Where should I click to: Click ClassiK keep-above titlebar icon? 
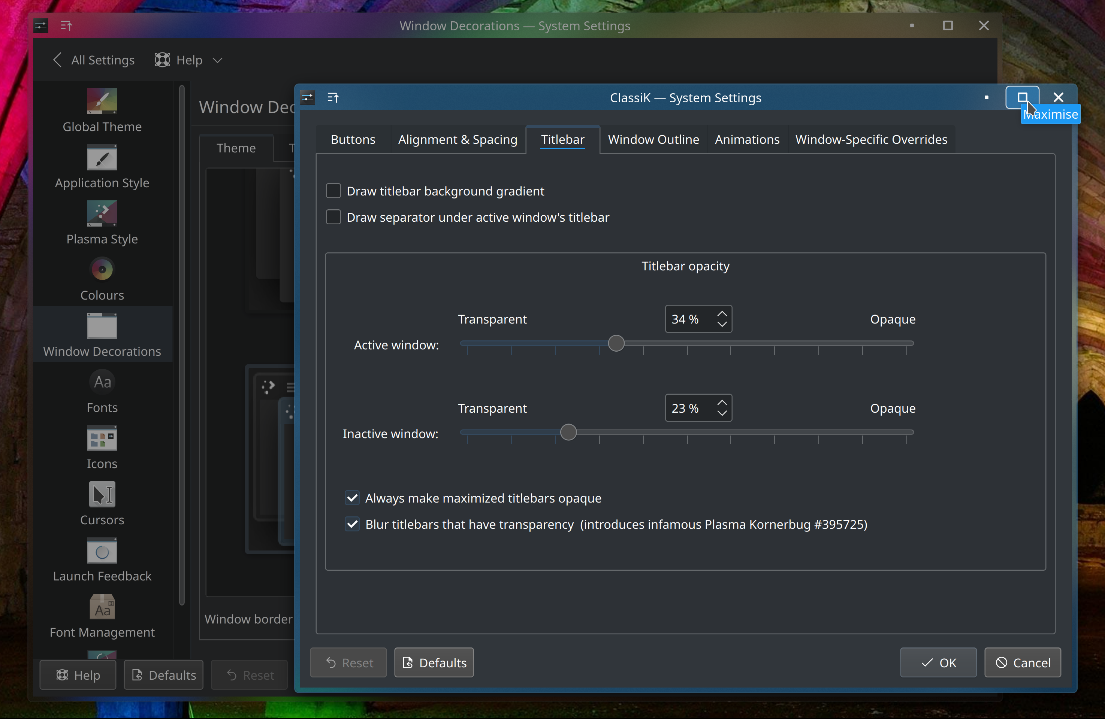click(333, 97)
